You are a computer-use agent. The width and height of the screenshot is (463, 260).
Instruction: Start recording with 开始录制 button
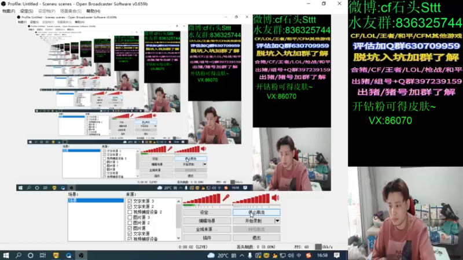pyautogui.click(x=253, y=221)
